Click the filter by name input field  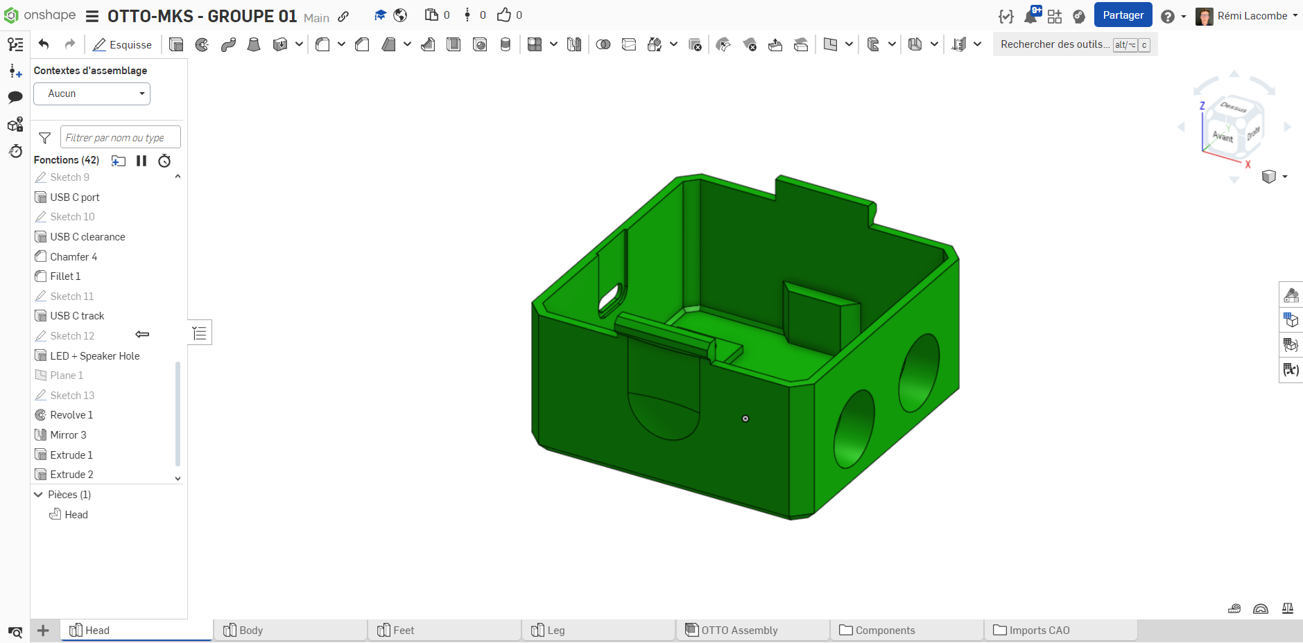point(120,138)
